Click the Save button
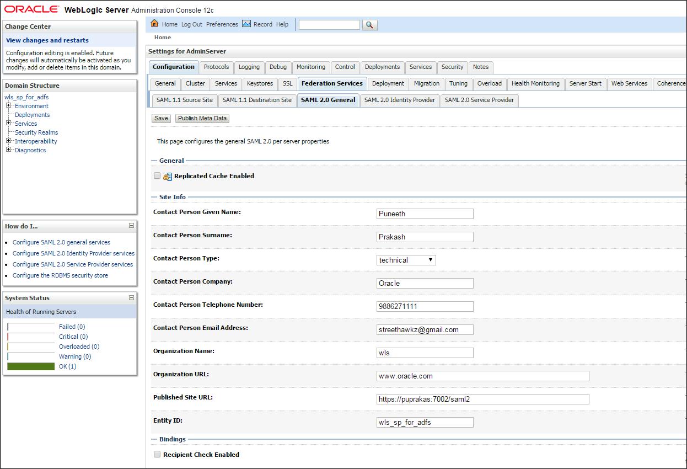This screenshot has width=687, height=469. point(161,118)
